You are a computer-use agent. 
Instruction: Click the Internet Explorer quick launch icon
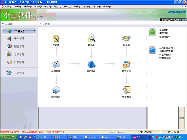pos(26,137)
